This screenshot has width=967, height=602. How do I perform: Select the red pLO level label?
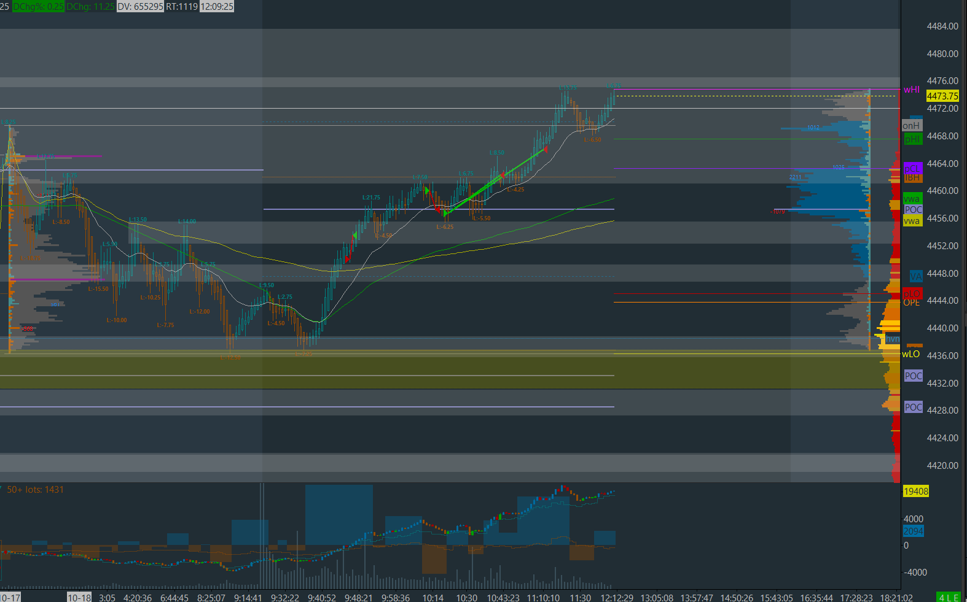coord(912,294)
